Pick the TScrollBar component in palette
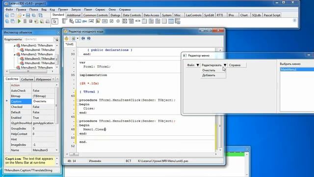The width and height of the screenshot is (314, 177). 138,21
